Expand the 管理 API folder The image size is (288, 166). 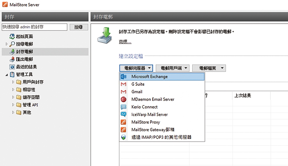(x=13, y=105)
